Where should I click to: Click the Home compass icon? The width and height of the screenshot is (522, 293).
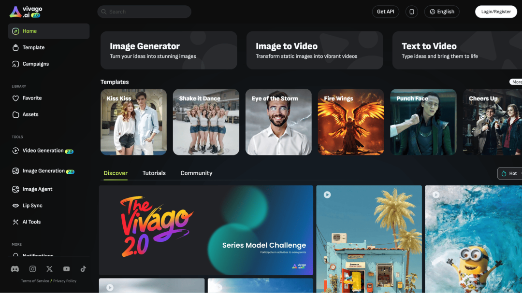pyautogui.click(x=15, y=31)
